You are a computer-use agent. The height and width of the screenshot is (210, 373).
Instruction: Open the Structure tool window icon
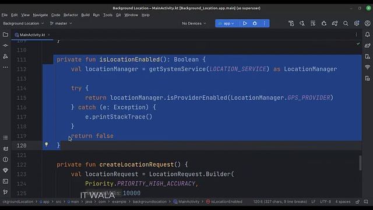pos(5,138)
